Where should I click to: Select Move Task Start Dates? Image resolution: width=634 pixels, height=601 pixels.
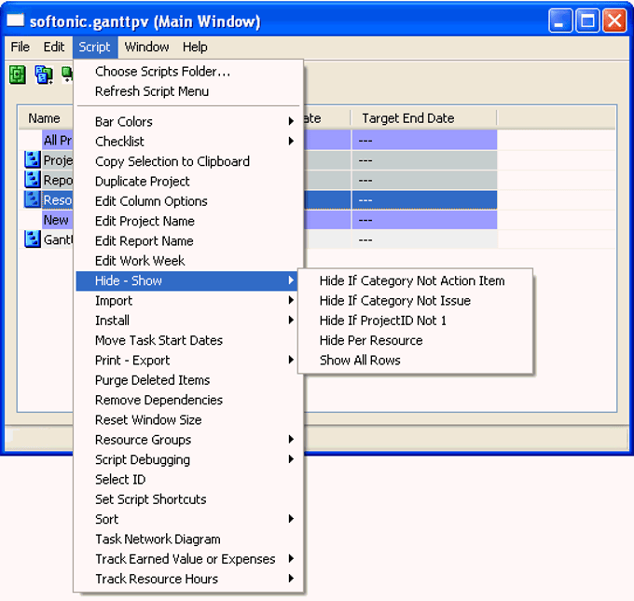(x=188, y=340)
